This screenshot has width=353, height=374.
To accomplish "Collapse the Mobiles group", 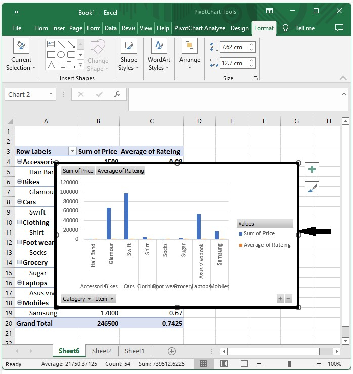I will (x=19, y=303).
